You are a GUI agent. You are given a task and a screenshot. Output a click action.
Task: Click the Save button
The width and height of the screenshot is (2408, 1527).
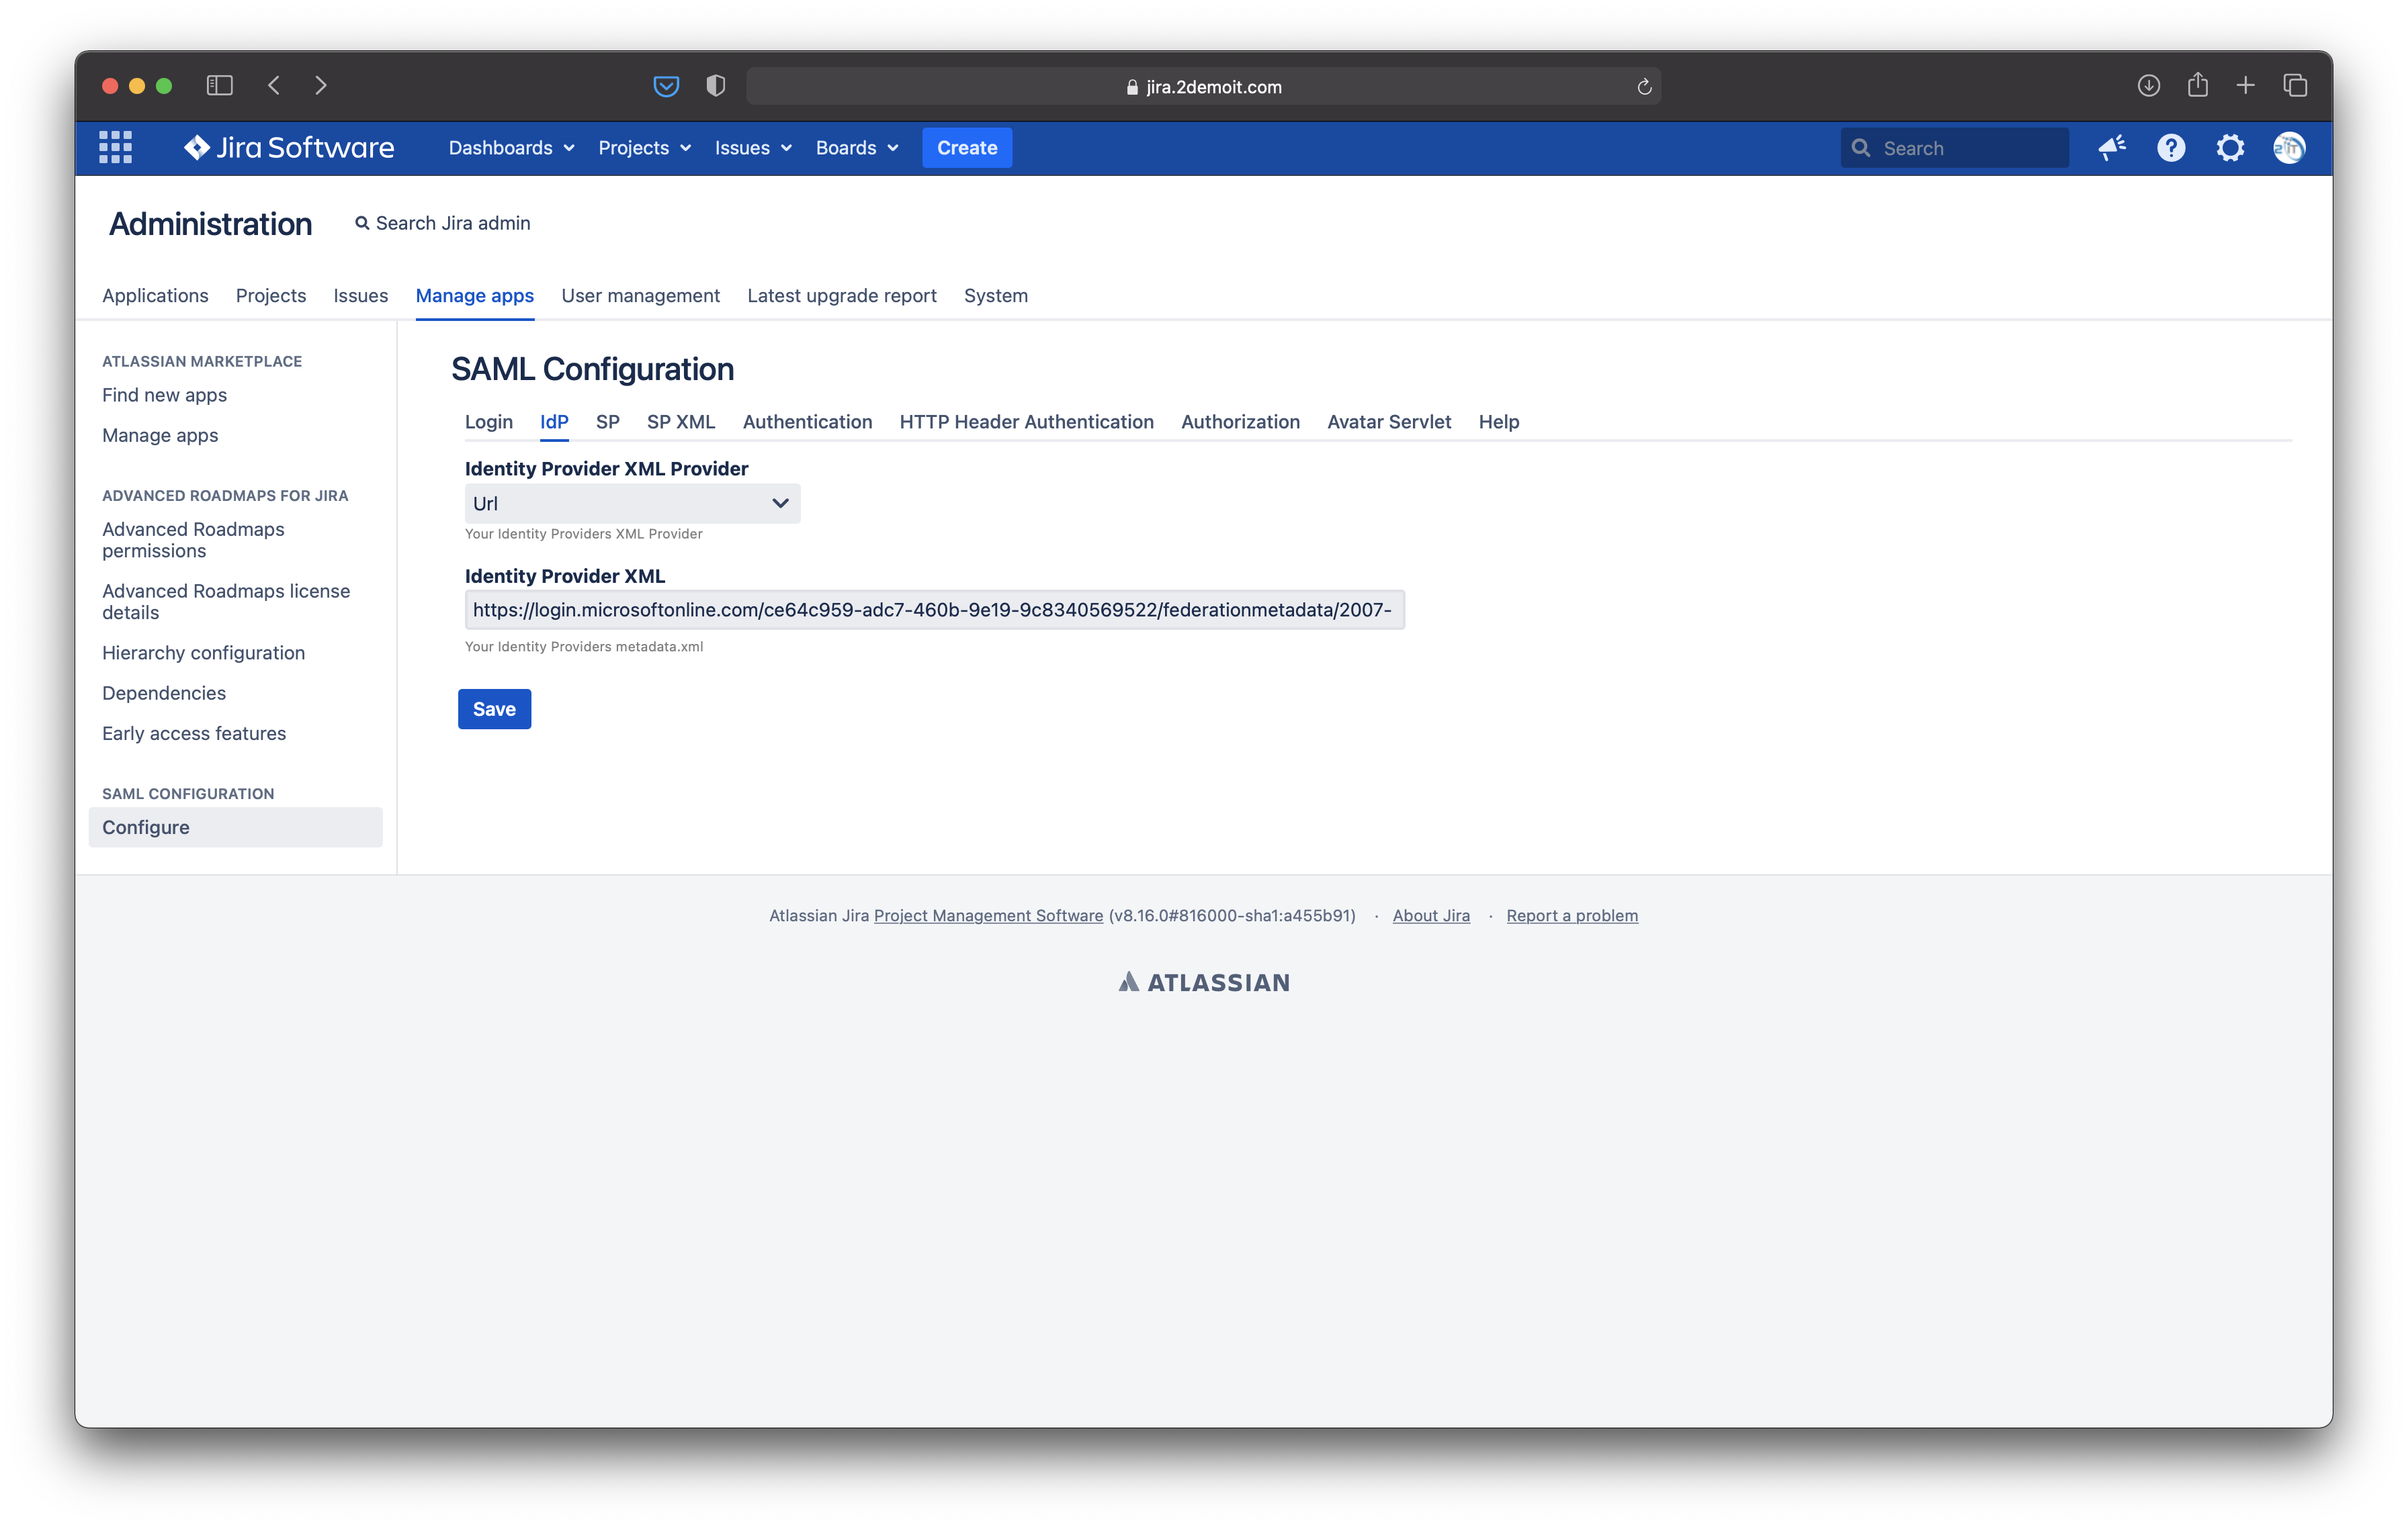494,708
